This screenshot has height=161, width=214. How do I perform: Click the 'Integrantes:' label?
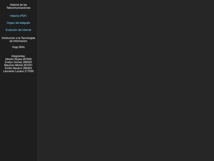tap(18, 56)
